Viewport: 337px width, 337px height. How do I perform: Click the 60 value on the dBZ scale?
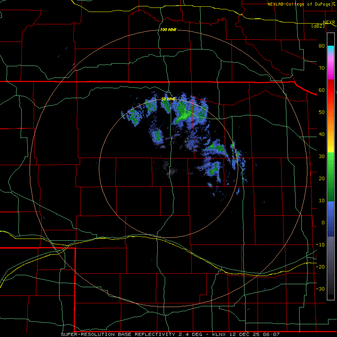coord(322,90)
